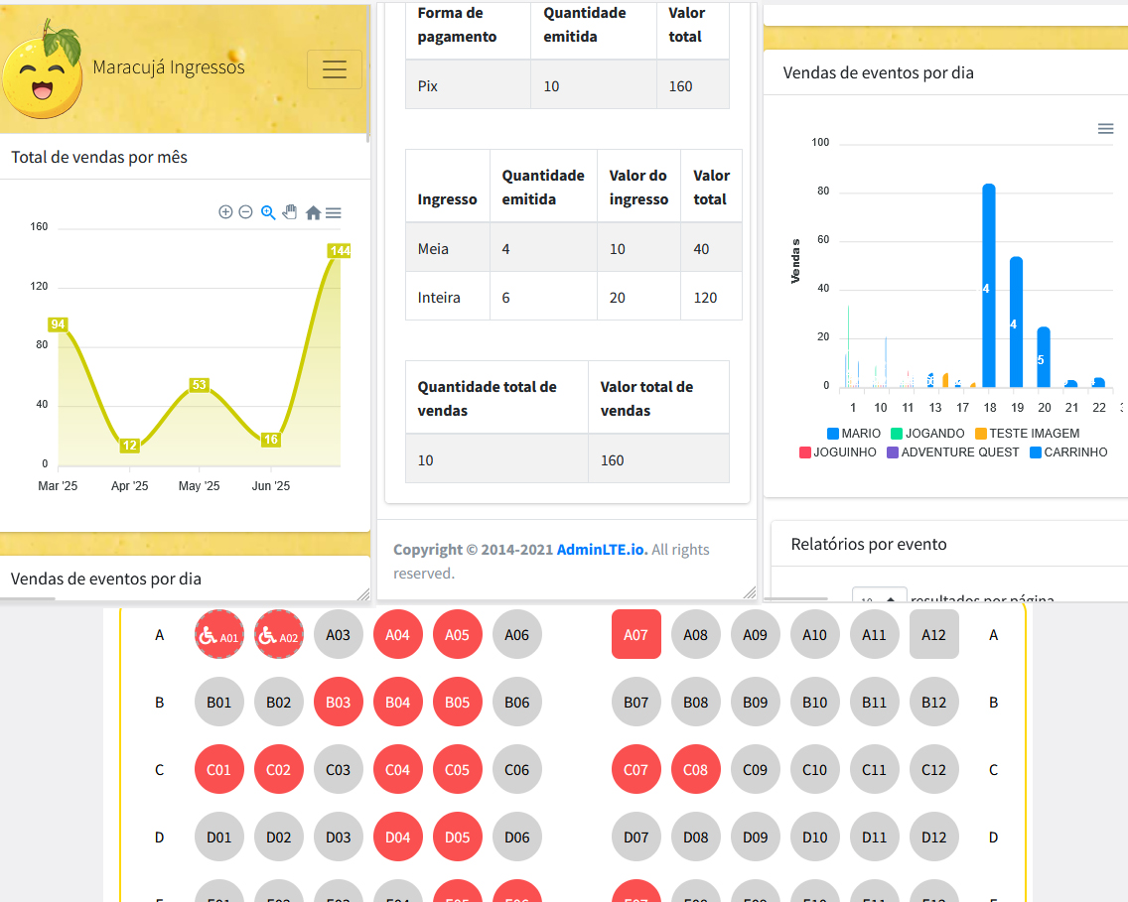Activate the selection zoom magnifier tool
The width and height of the screenshot is (1128, 902).
(268, 212)
